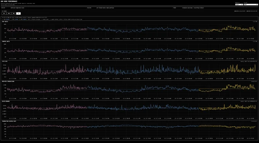Toggle the blue series legend entry
This screenshot has width=259, height=143.
click(14, 19)
